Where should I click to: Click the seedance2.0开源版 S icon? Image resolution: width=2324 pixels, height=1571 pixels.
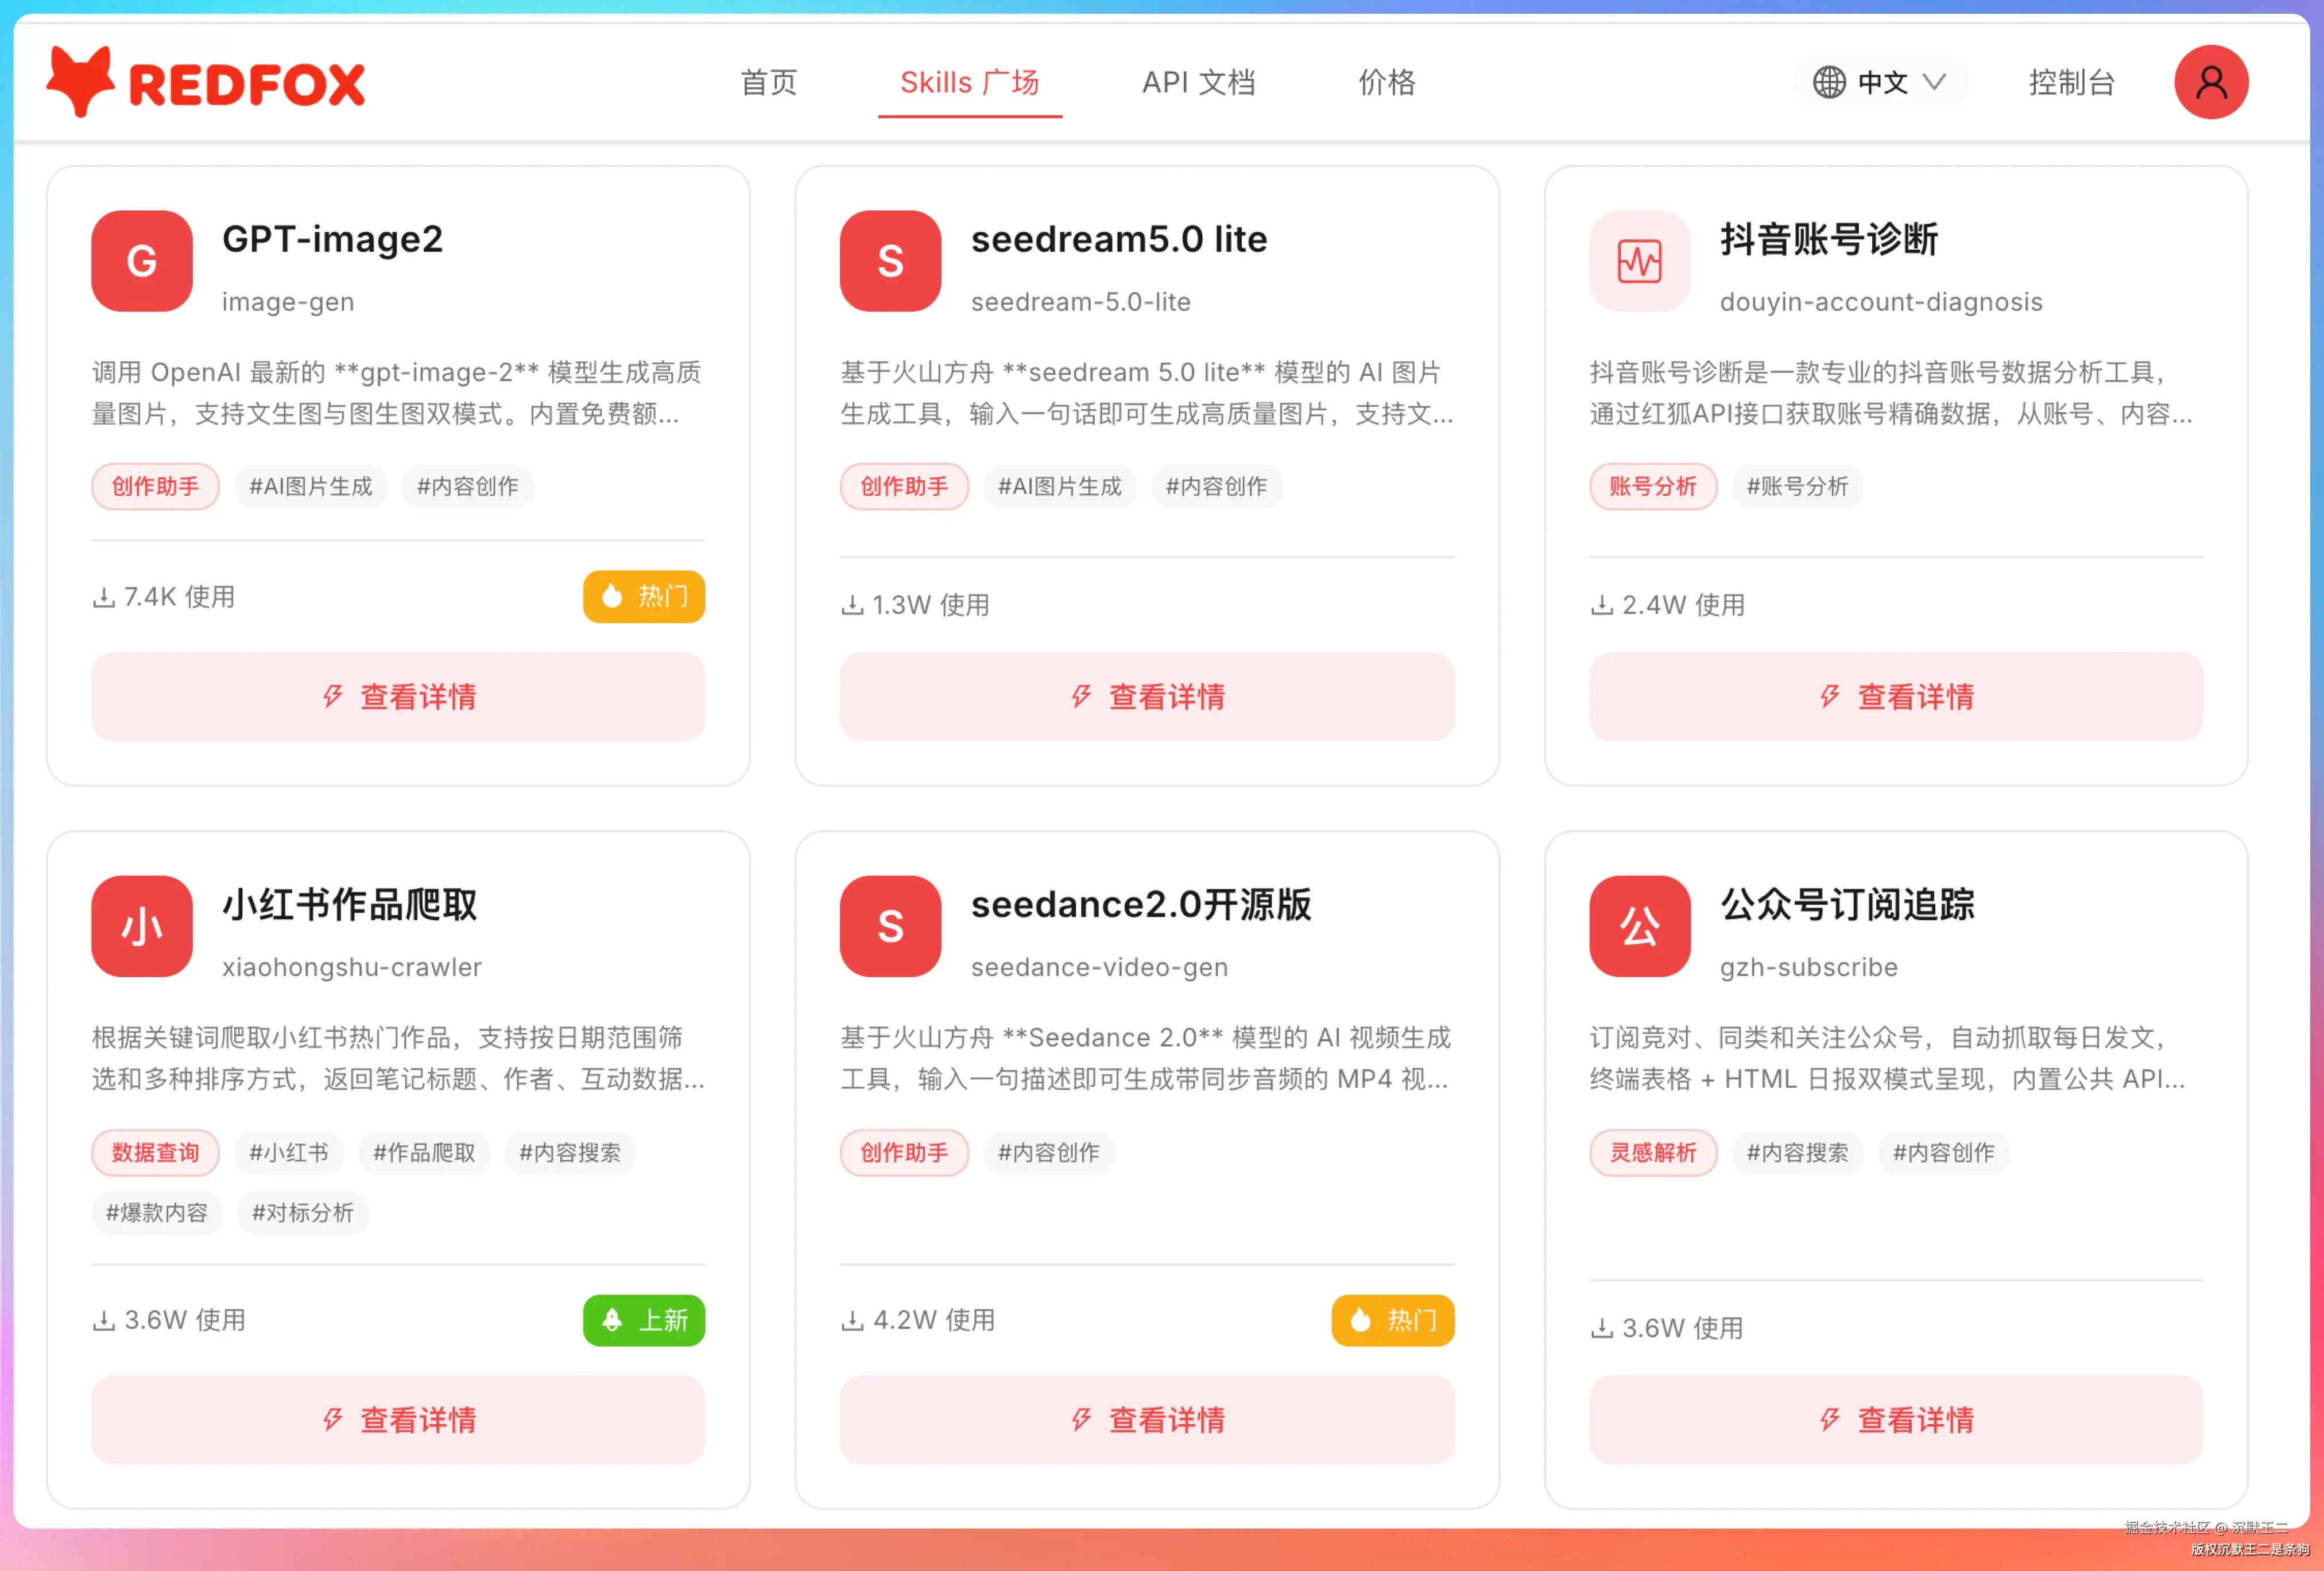(890, 927)
